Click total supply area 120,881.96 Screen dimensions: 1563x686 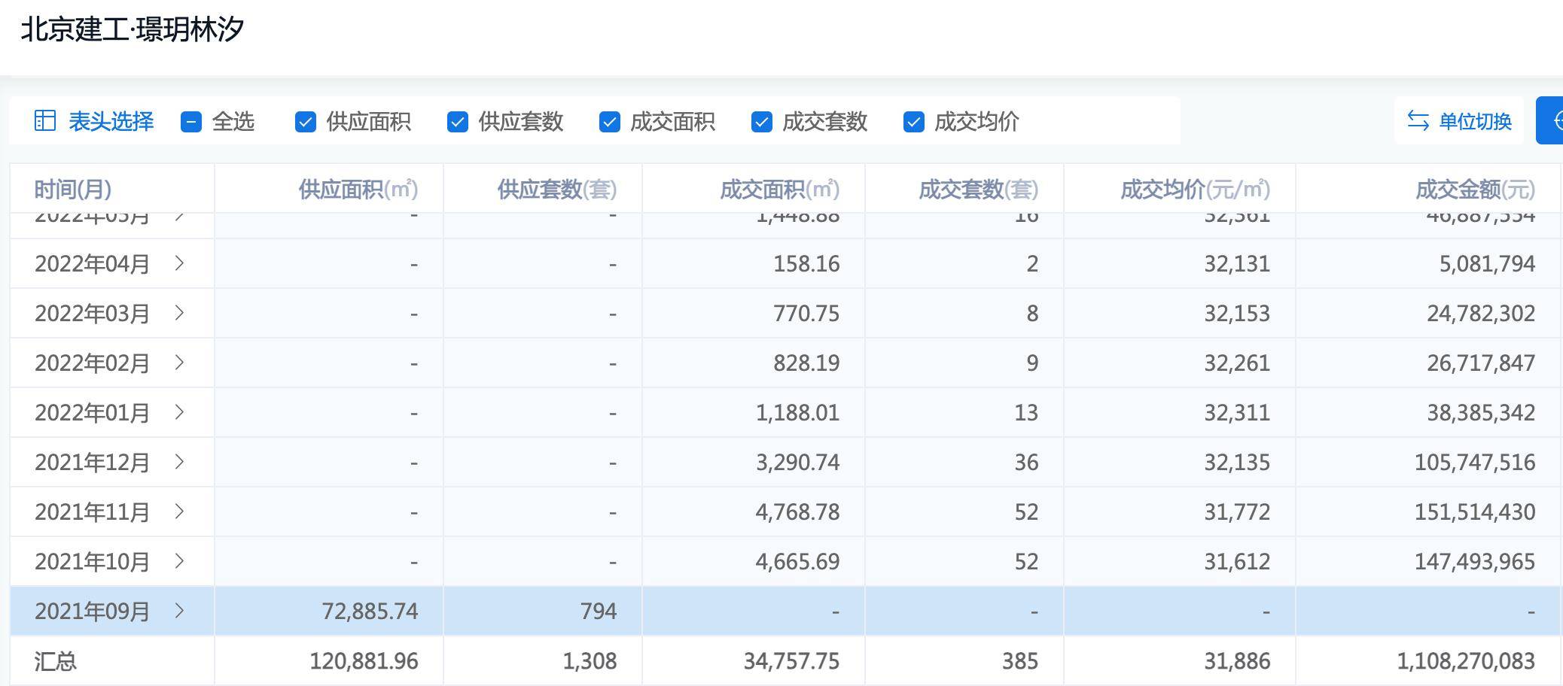point(364,660)
